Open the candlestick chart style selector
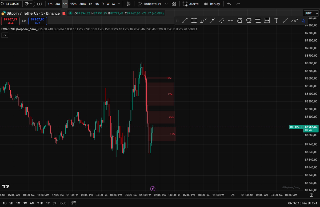320x207 pixels. 129,4
